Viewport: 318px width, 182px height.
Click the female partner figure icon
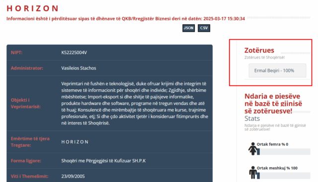coord(253,149)
